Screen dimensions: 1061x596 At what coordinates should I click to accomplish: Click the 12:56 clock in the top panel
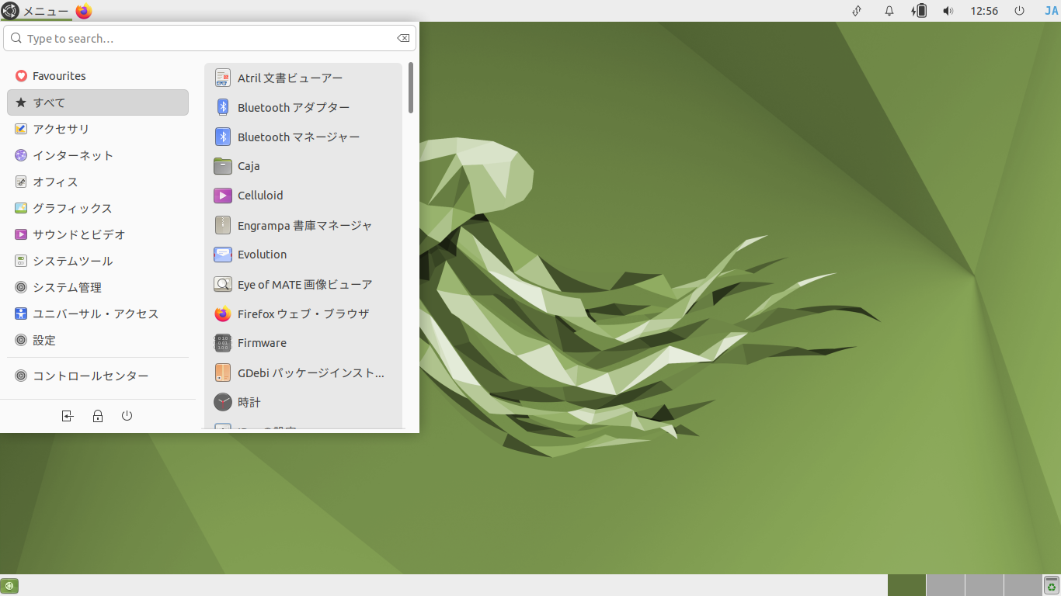[984, 11]
